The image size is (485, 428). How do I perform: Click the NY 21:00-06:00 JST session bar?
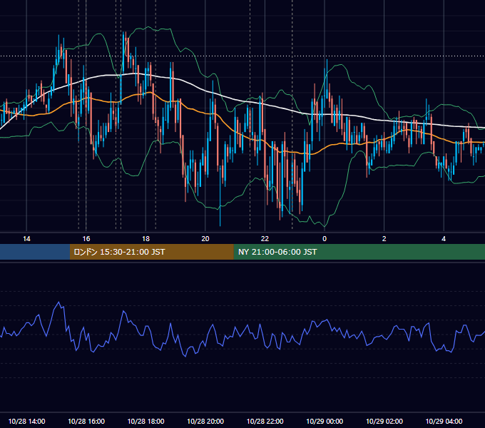coord(359,252)
